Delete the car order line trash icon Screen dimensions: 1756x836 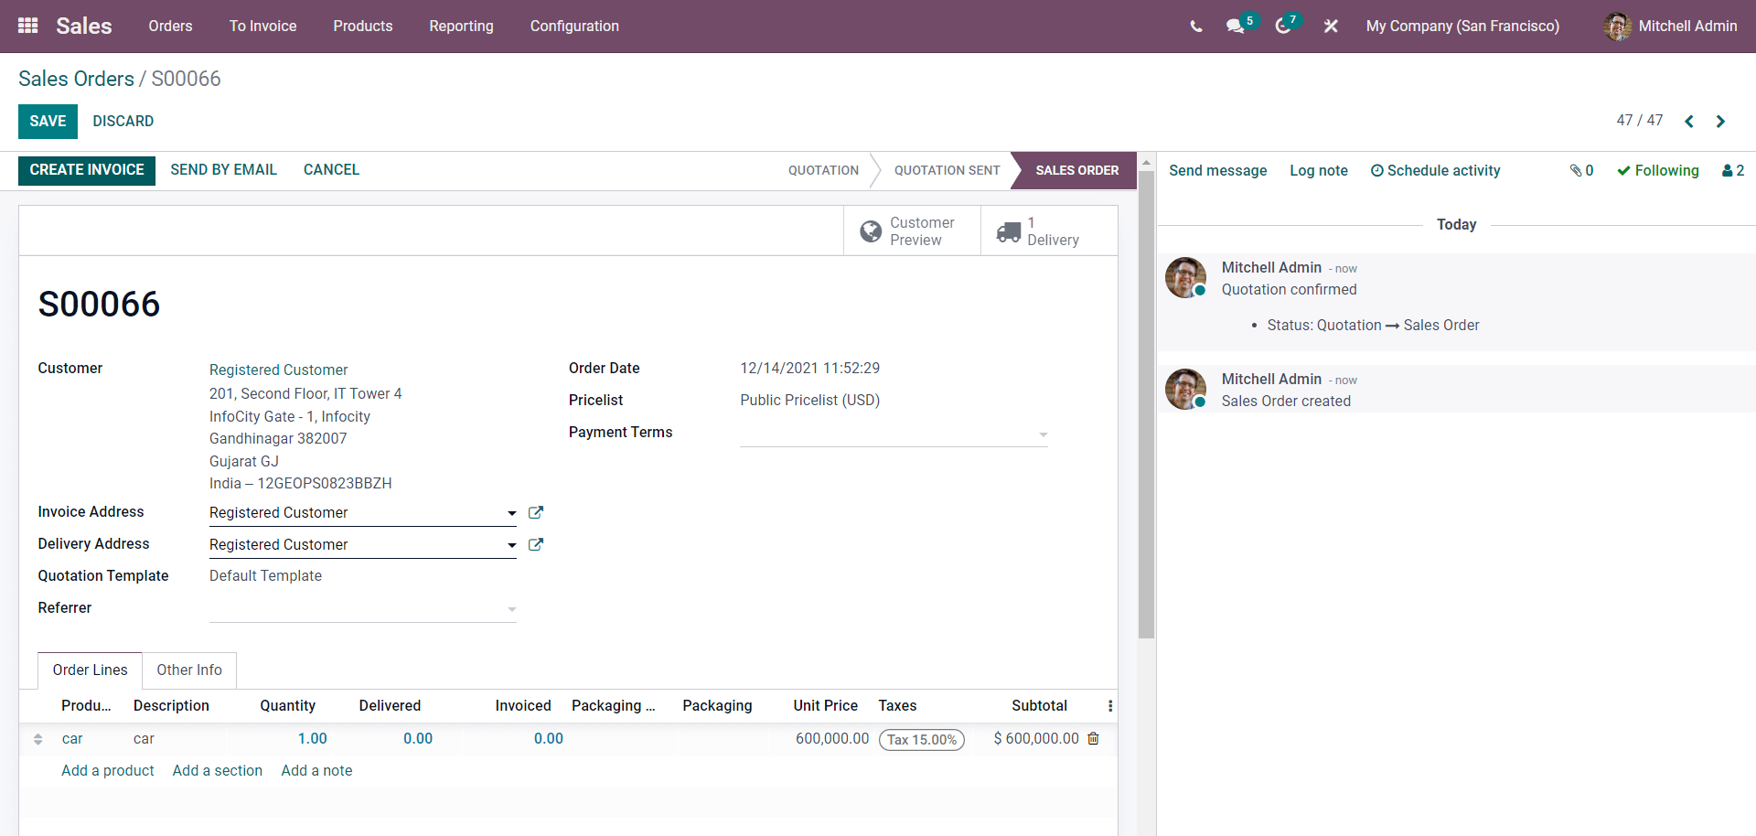pos(1093,738)
